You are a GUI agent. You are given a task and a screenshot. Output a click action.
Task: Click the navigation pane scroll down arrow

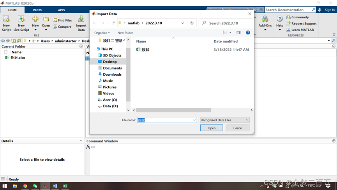click(x=128, y=110)
